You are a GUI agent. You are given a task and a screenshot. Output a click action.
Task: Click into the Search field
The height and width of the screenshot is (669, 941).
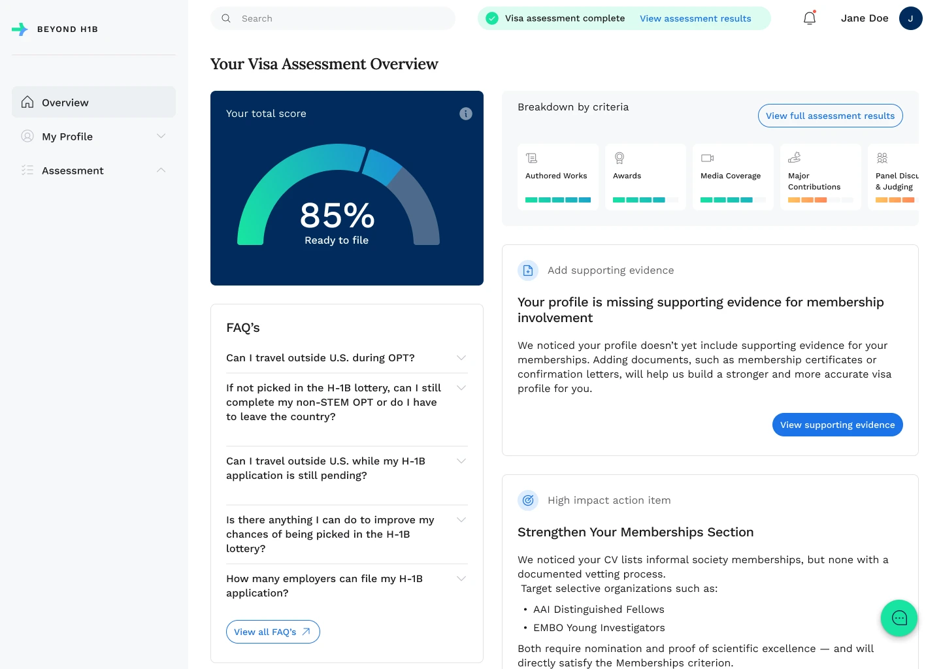340,18
